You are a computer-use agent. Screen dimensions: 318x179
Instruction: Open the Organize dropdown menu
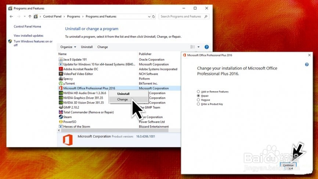(68, 47)
